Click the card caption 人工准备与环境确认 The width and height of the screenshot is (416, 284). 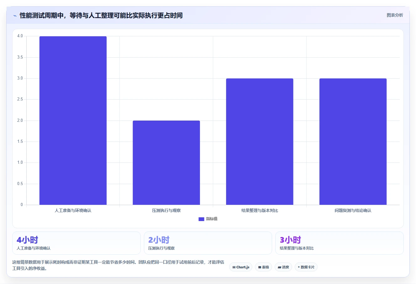coord(34,248)
